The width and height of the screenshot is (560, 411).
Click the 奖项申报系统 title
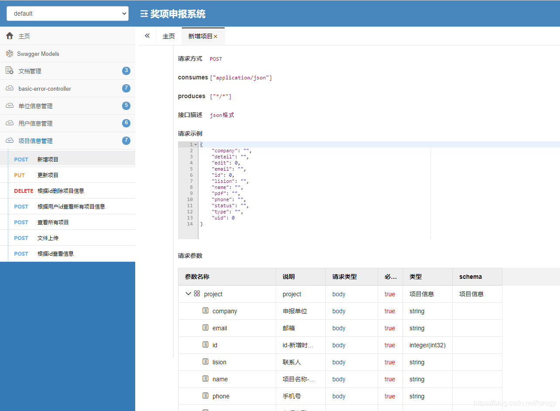point(178,14)
